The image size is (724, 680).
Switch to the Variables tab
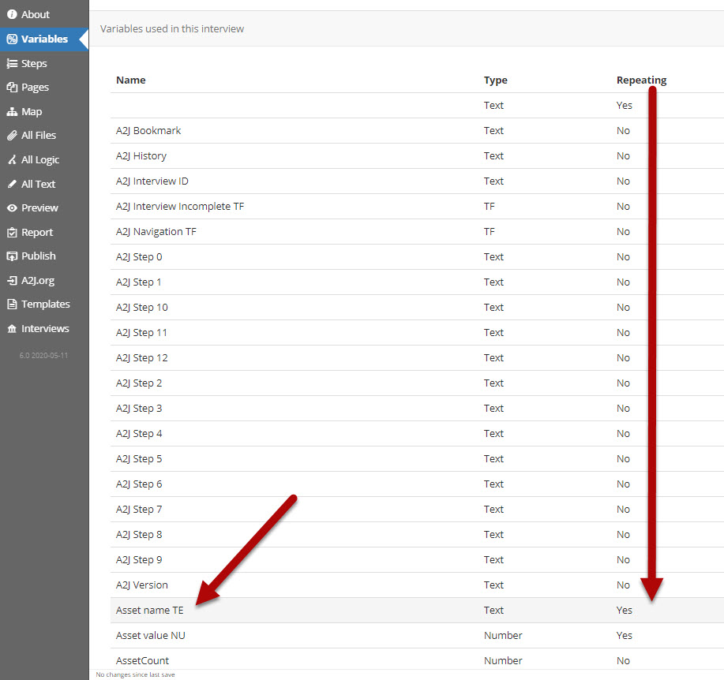coord(43,39)
